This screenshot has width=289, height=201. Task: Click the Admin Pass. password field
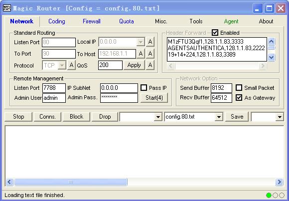[119, 98]
